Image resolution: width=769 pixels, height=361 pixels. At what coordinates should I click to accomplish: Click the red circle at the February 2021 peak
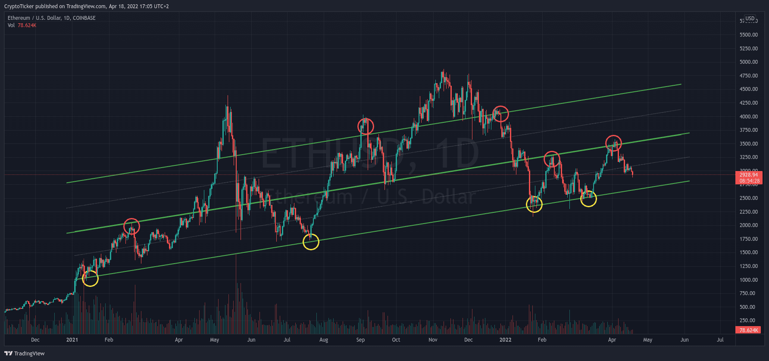(x=131, y=226)
